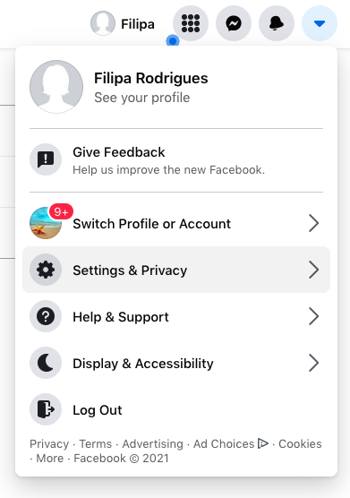Click the Help & Support question icon
Screen dimensions: 350x498
pyautogui.click(x=46, y=316)
